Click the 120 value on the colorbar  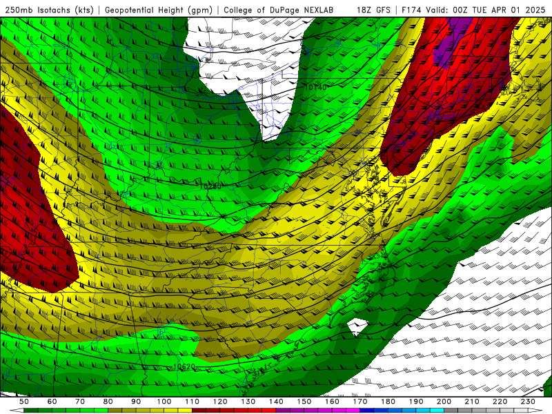(x=220, y=402)
